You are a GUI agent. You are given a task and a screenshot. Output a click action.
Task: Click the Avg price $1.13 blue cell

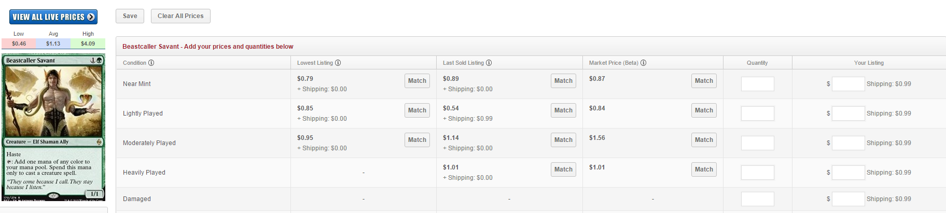(x=53, y=44)
